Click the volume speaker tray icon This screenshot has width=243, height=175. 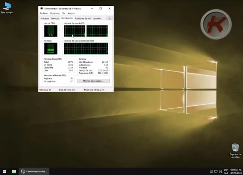[220, 172]
